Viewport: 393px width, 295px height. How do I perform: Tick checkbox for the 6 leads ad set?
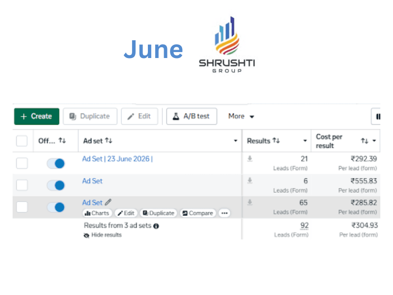click(x=22, y=185)
